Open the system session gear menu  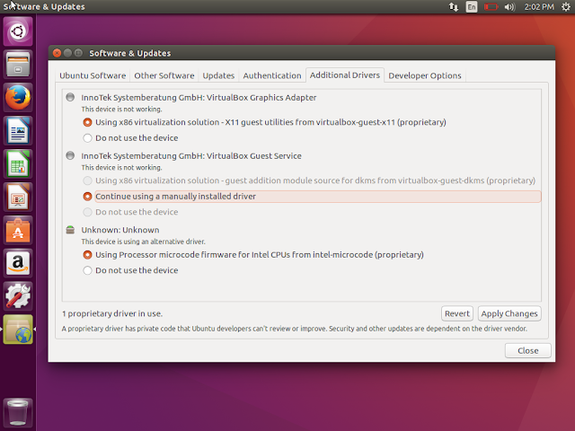566,6
